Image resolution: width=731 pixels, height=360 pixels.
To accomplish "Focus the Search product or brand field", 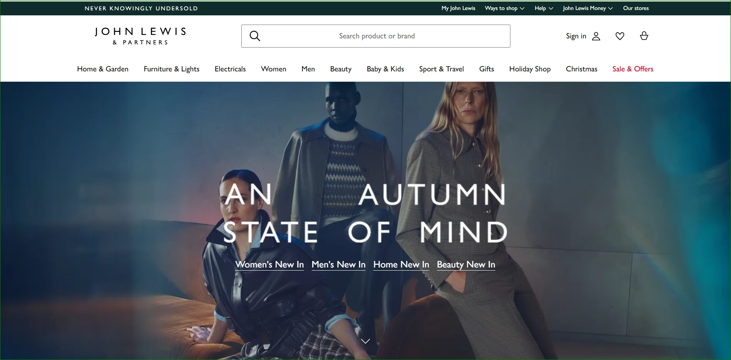I will coord(377,36).
